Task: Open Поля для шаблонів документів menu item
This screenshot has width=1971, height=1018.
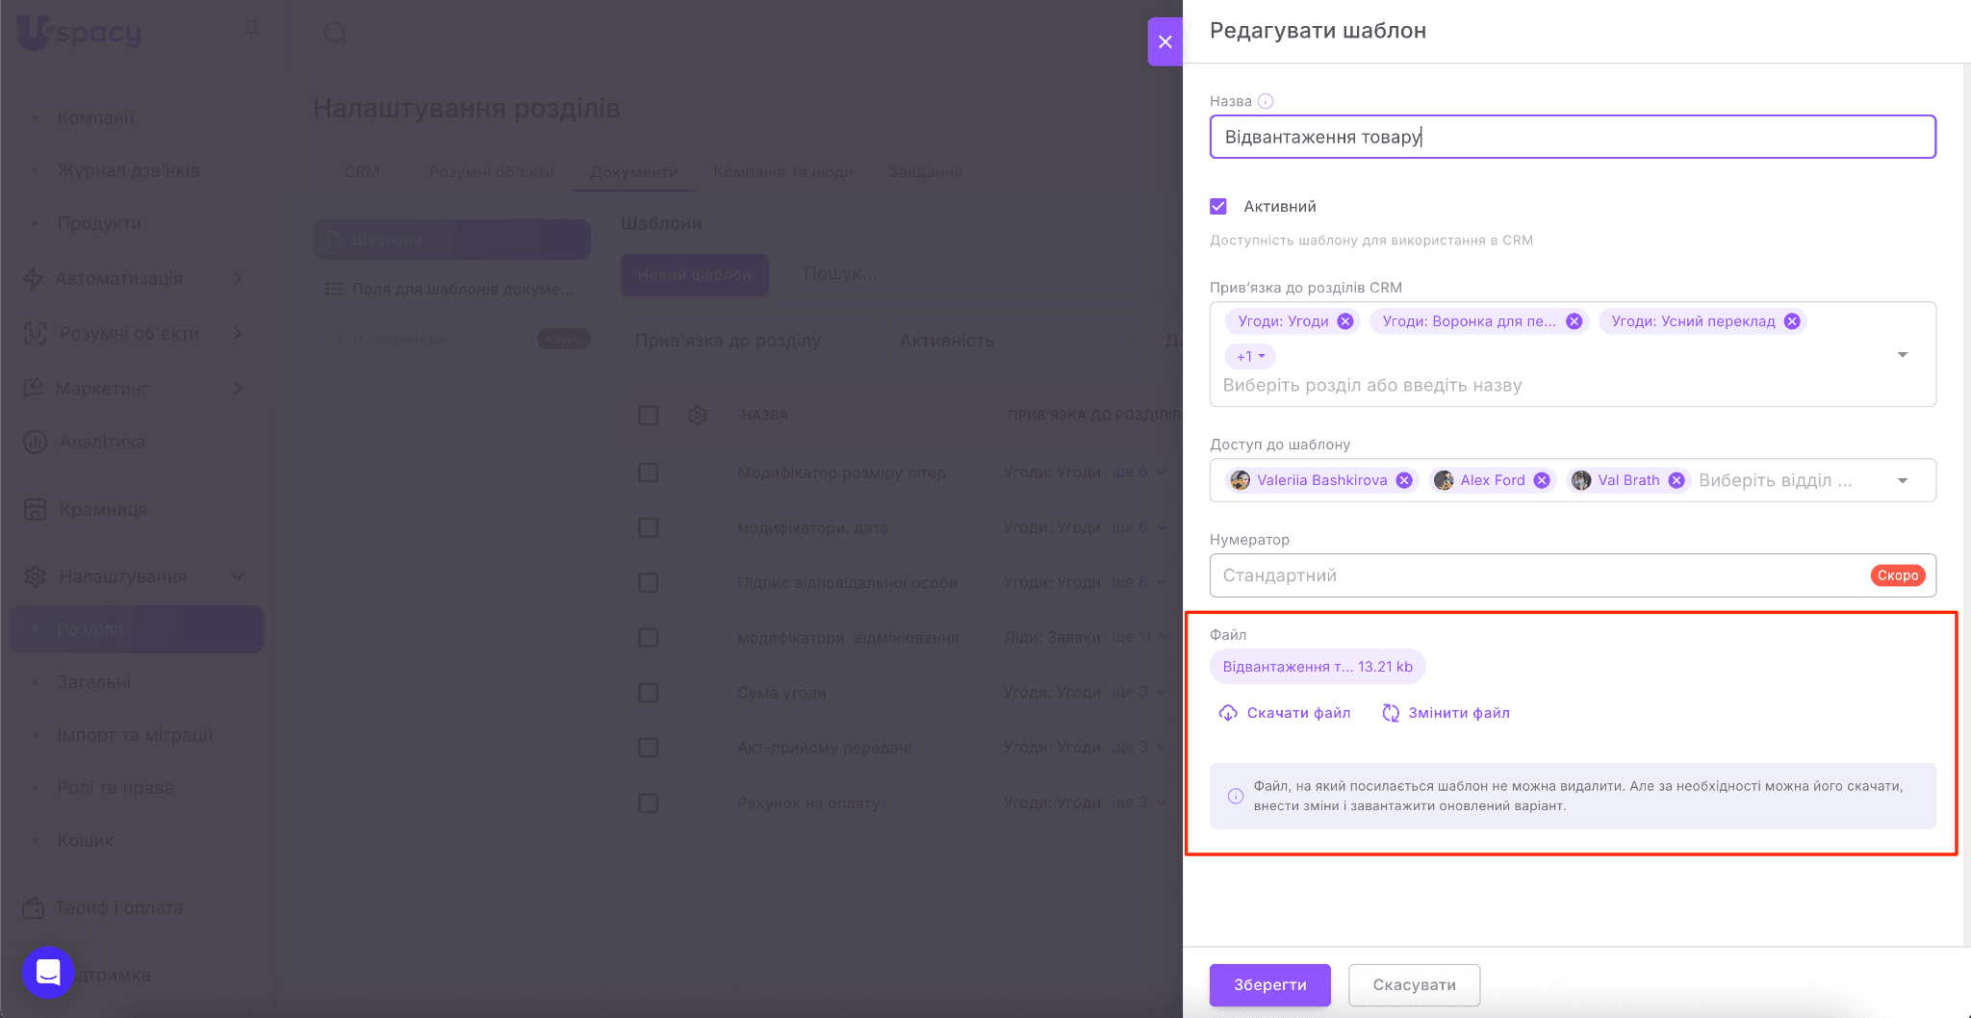Action: tap(451, 289)
